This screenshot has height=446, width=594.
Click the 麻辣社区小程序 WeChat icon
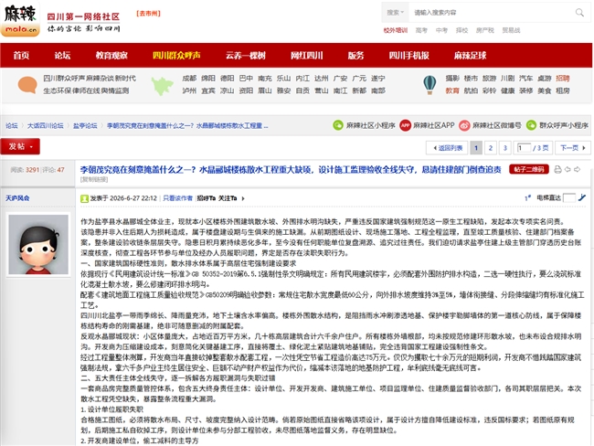[338, 125]
